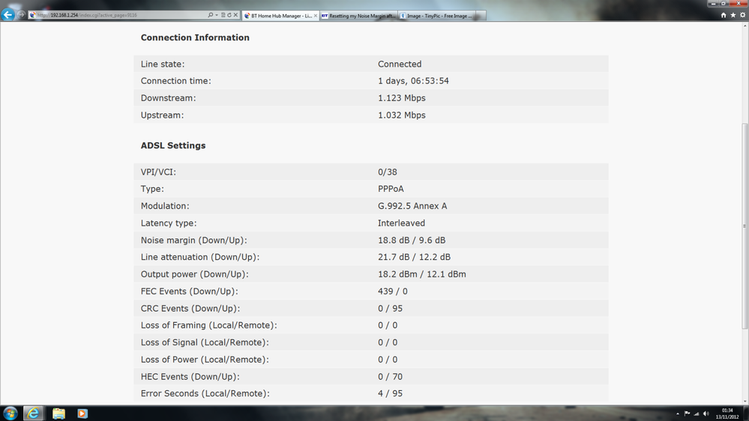The height and width of the screenshot is (421, 749).
Task: Click the search magnifier in address bar
Action: point(210,15)
